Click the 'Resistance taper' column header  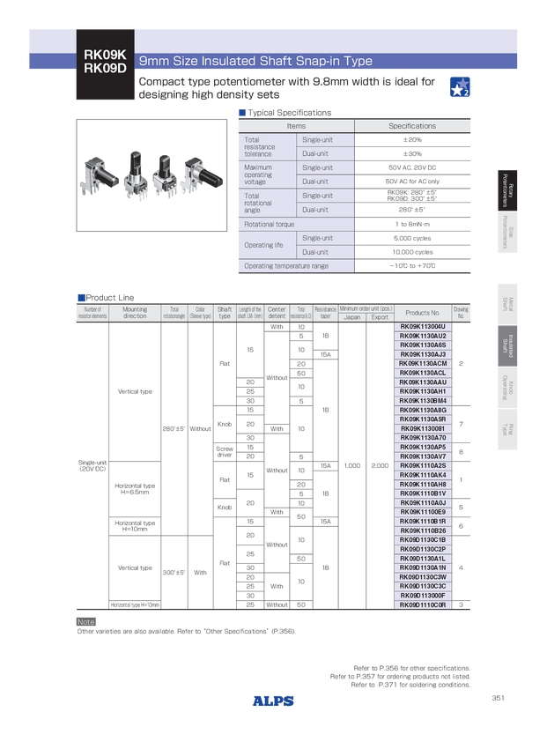(326, 313)
